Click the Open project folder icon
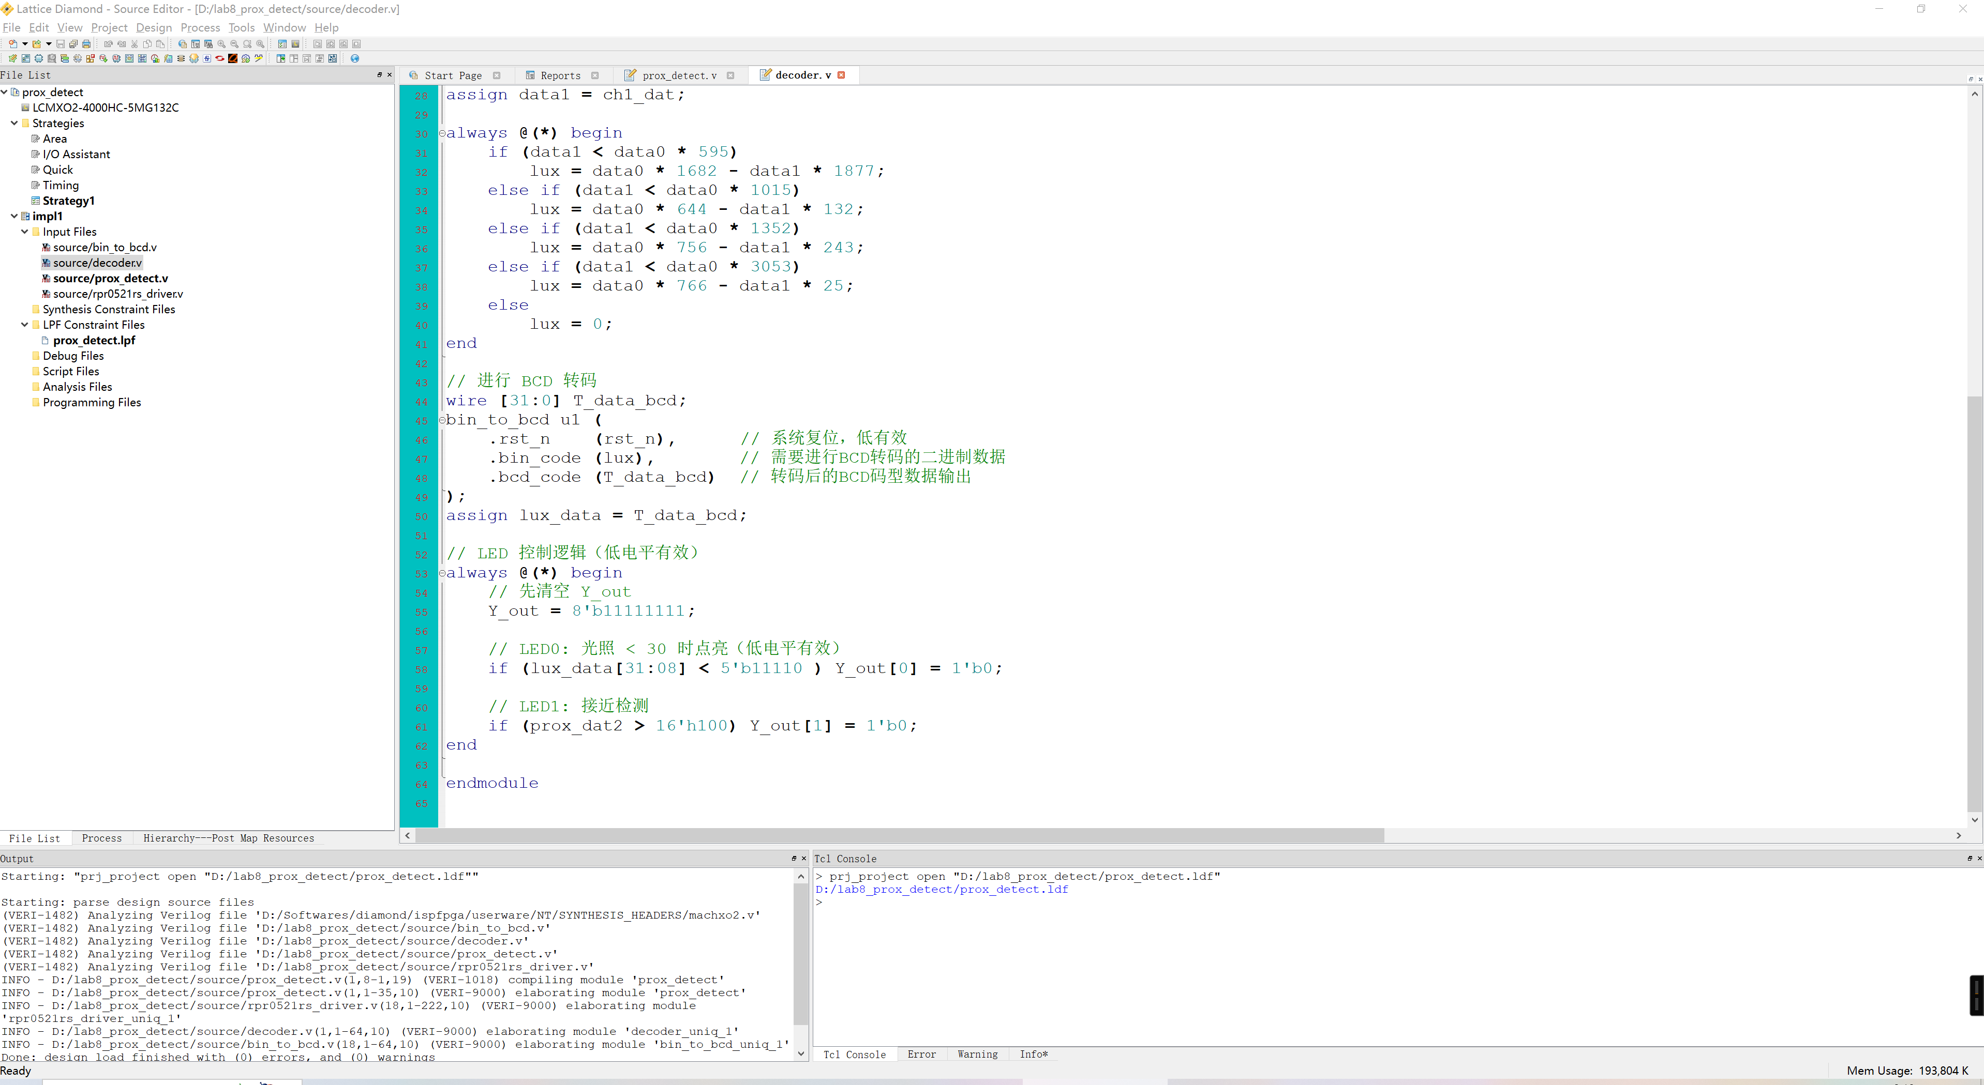The image size is (1984, 1085). coord(36,44)
